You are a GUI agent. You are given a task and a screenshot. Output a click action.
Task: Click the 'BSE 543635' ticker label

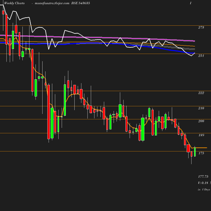coord(81,3)
